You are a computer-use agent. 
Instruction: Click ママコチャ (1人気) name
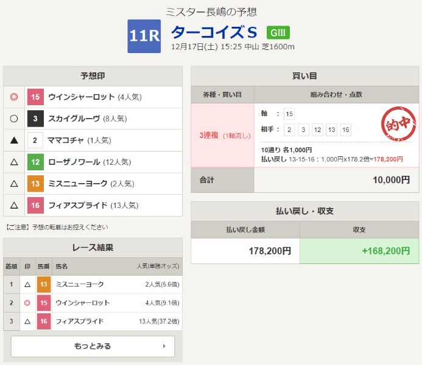point(79,141)
